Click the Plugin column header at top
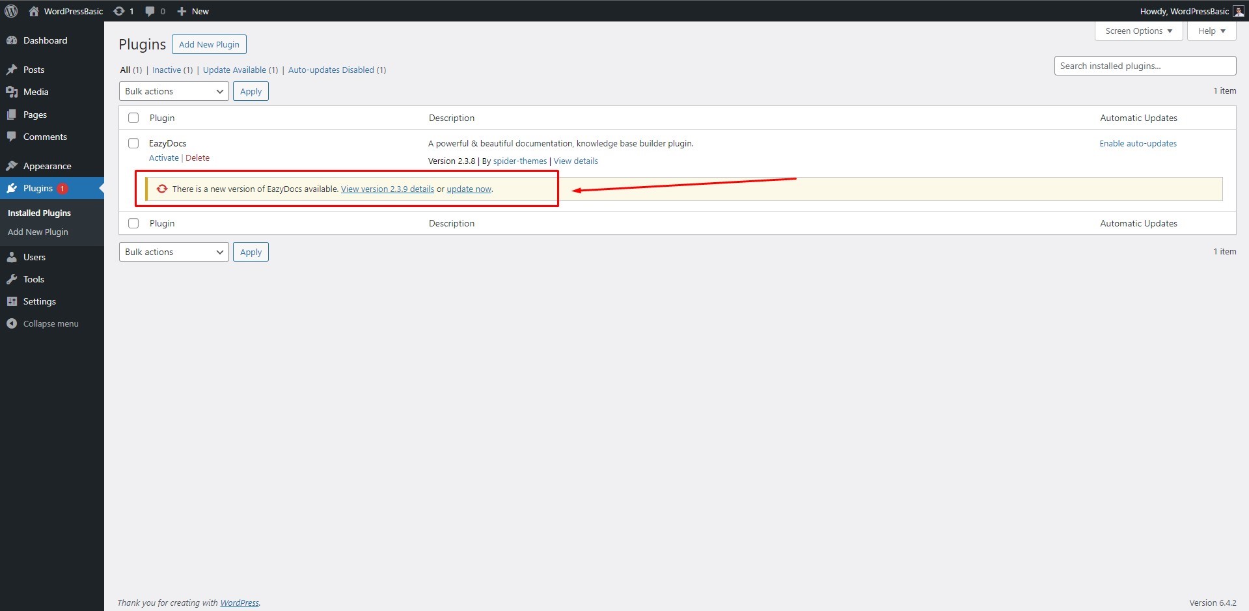This screenshot has width=1249, height=611. (162, 118)
